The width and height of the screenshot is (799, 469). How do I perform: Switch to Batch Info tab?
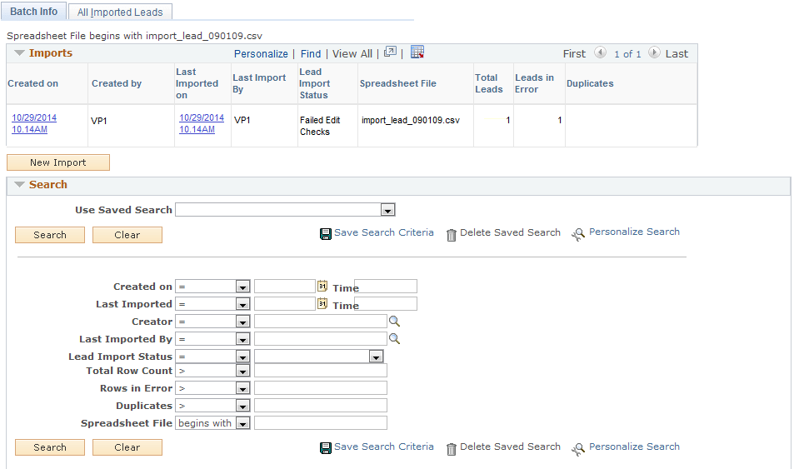[33, 11]
